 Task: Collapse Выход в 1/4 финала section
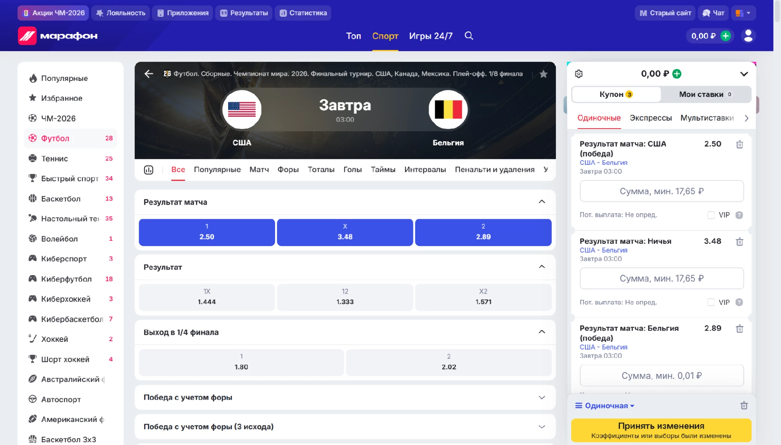[542, 332]
